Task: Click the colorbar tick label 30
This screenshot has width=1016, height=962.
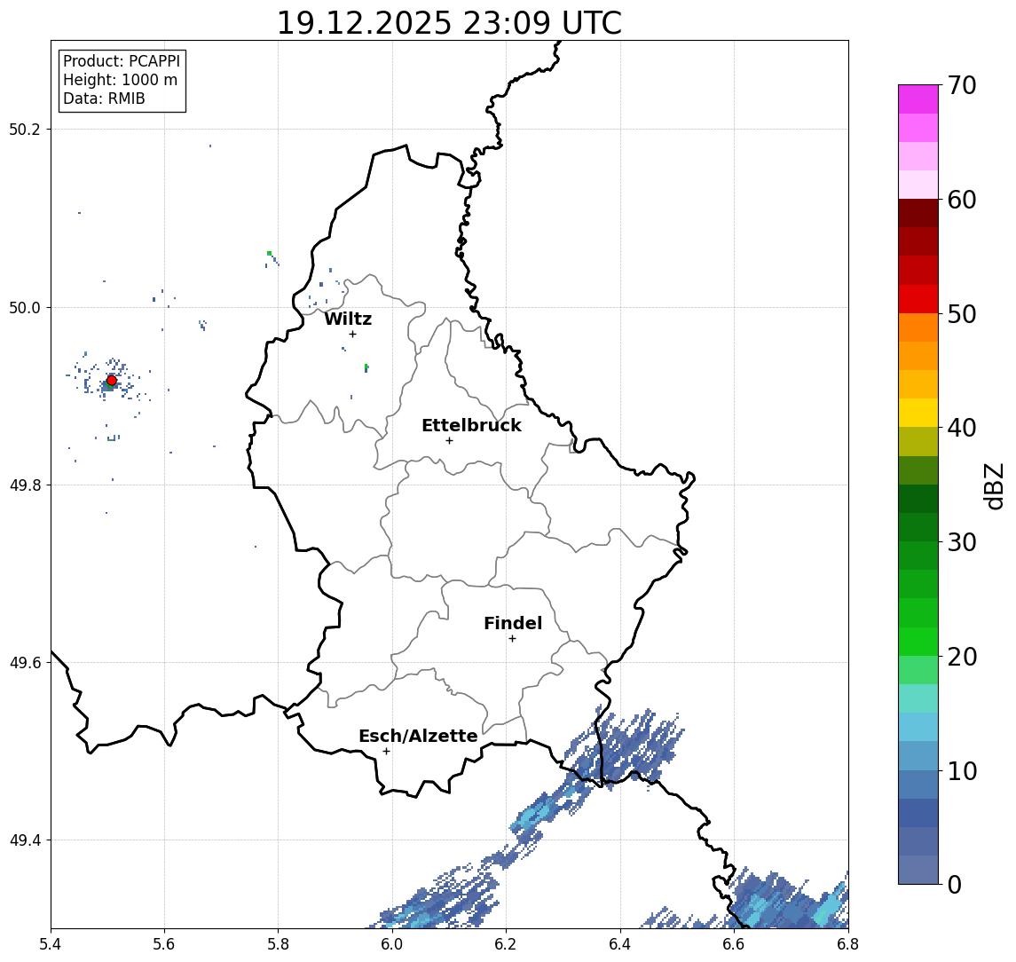Action: tap(962, 542)
